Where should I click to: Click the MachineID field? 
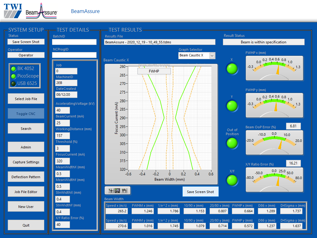point(66,83)
